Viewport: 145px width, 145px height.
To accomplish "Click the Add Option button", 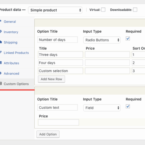I will (x=48, y=134).
